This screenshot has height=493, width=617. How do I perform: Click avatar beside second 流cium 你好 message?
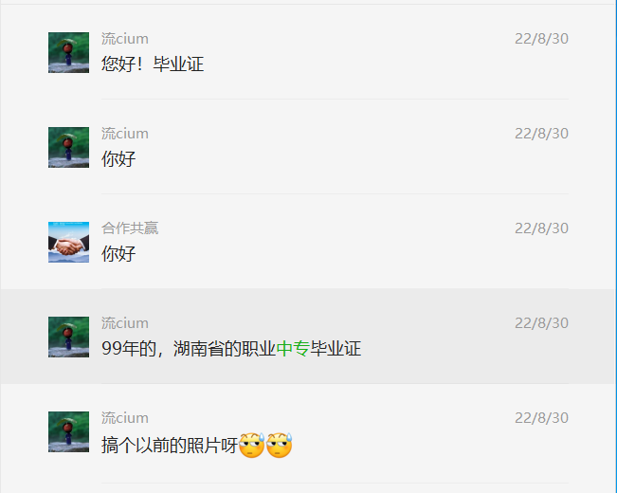(68, 147)
